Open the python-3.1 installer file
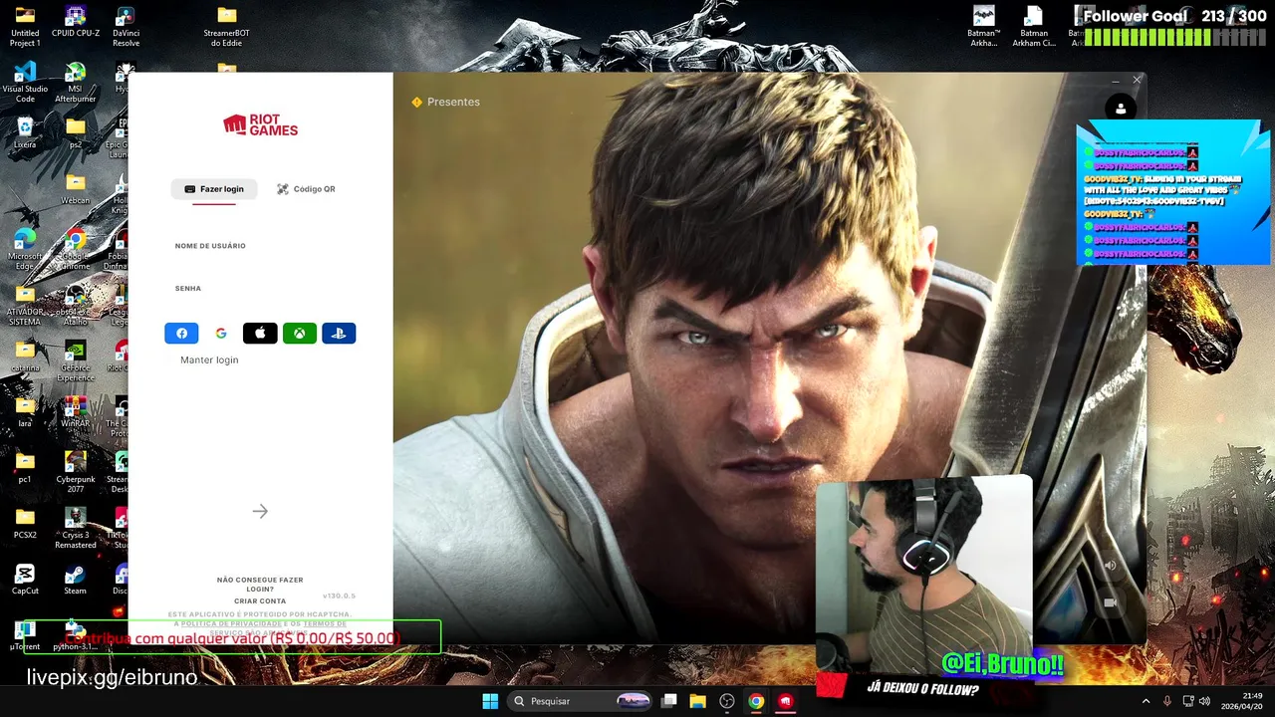 click(x=76, y=635)
